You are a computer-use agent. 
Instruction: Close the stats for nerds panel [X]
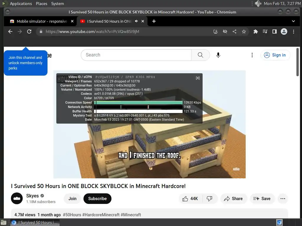pos(198,78)
